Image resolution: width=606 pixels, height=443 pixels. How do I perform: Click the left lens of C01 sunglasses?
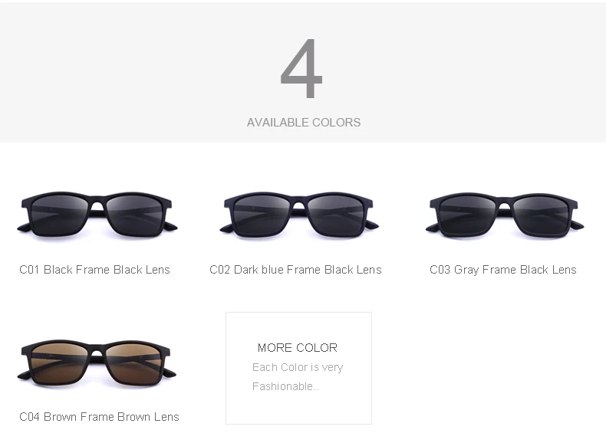(61, 215)
